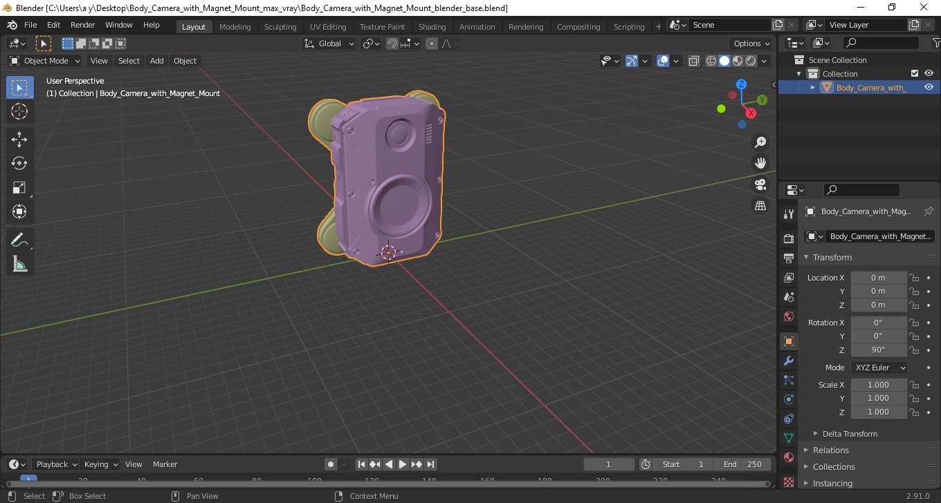Toggle snapping magnet icon
Viewport: 941px width, 503px height.
click(x=392, y=44)
